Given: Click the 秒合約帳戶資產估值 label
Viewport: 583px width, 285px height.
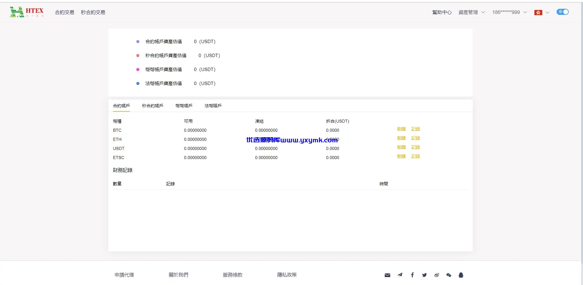Looking at the screenshot, I should click(x=166, y=56).
